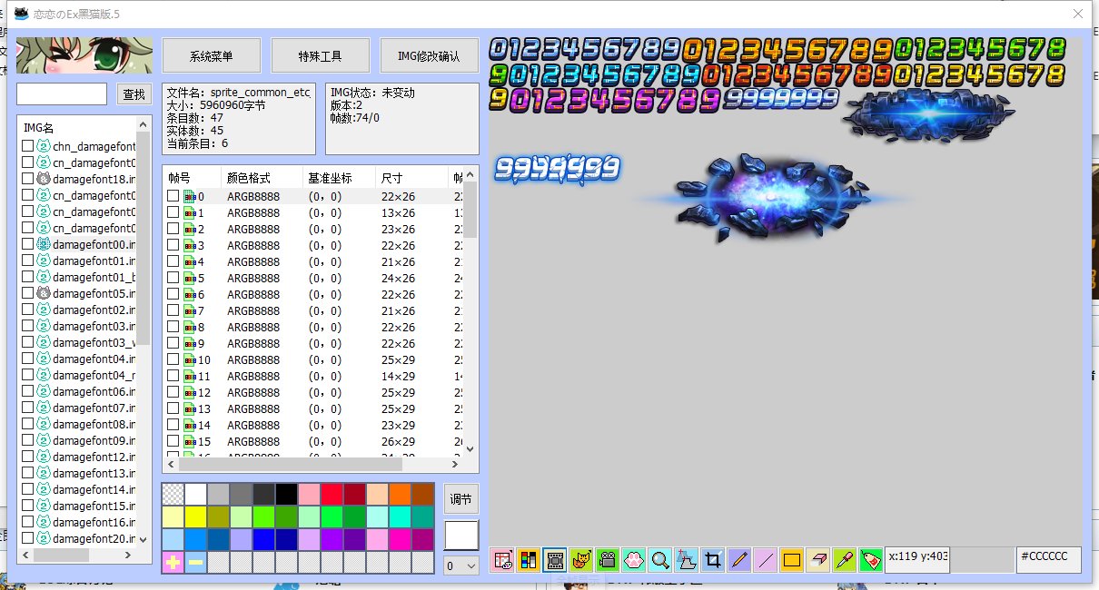Click the icon next to damagefont00
Viewport: 1099px width, 590px height.
43,244
